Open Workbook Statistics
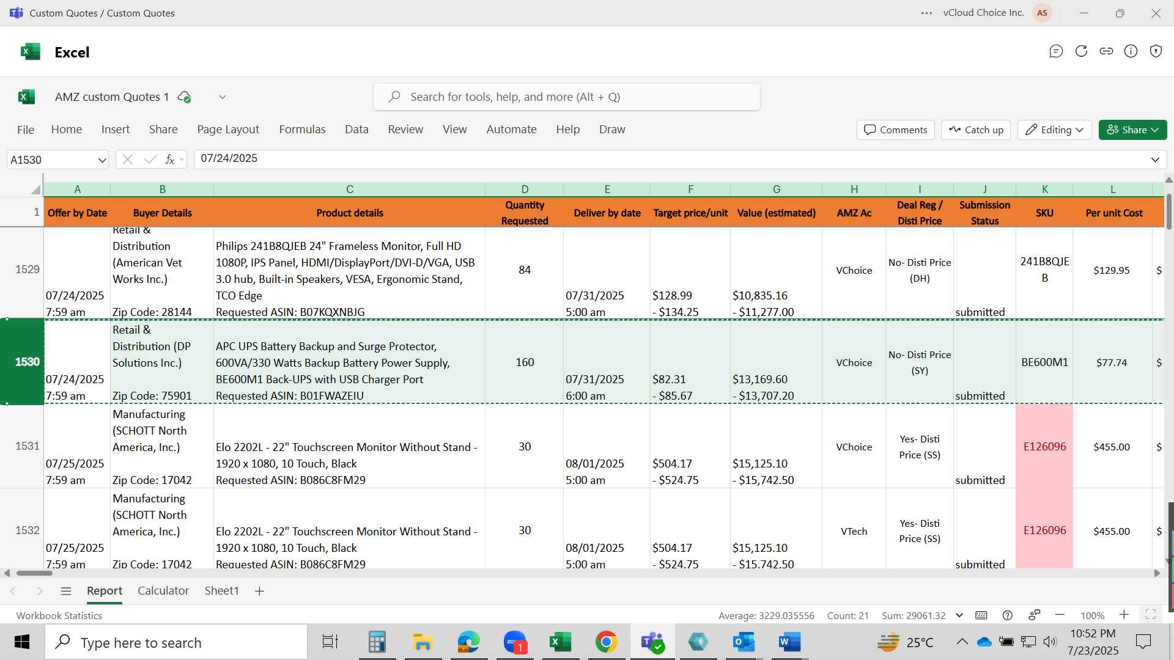1174x660 pixels. (59, 615)
